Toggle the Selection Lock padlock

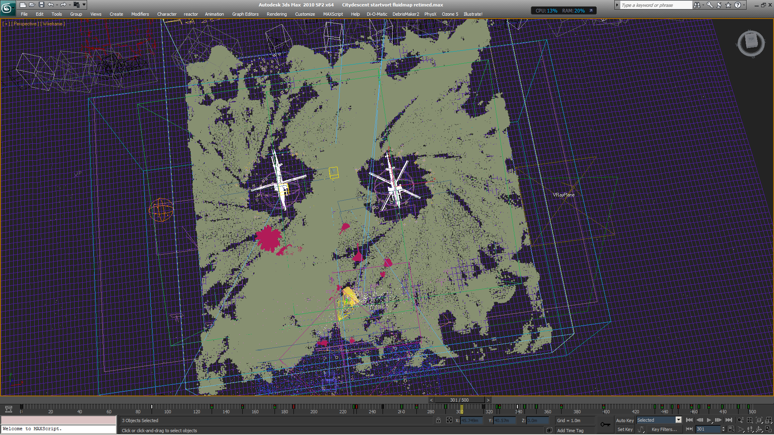tap(438, 420)
